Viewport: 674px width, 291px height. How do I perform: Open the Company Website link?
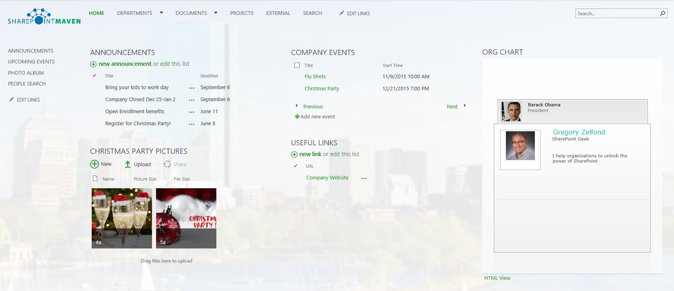click(x=327, y=178)
